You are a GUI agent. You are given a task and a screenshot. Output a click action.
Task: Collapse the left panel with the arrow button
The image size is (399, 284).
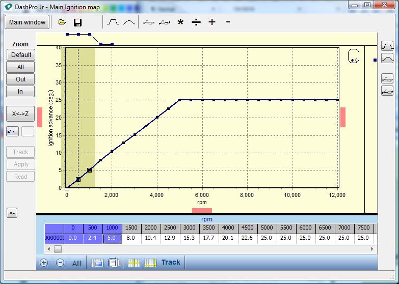coord(12,213)
